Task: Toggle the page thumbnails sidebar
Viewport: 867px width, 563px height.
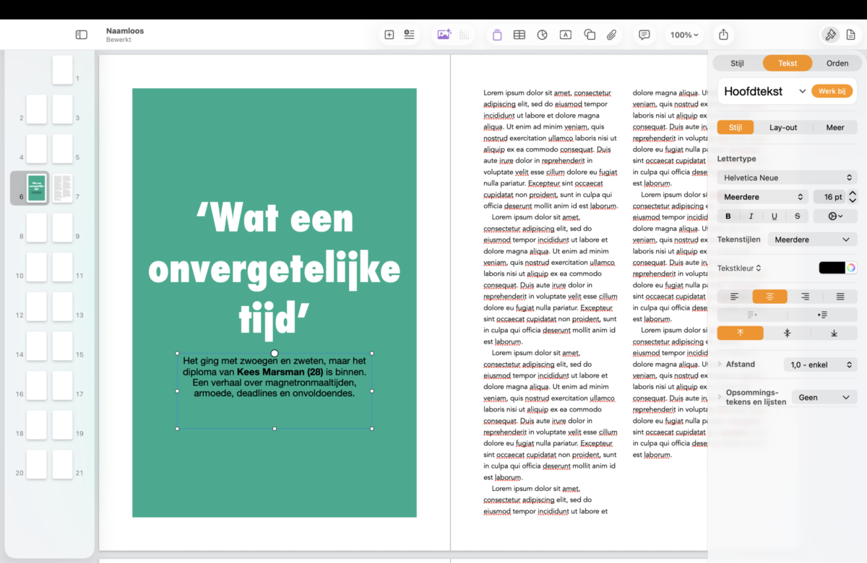Action: click(x=82, y=35)
